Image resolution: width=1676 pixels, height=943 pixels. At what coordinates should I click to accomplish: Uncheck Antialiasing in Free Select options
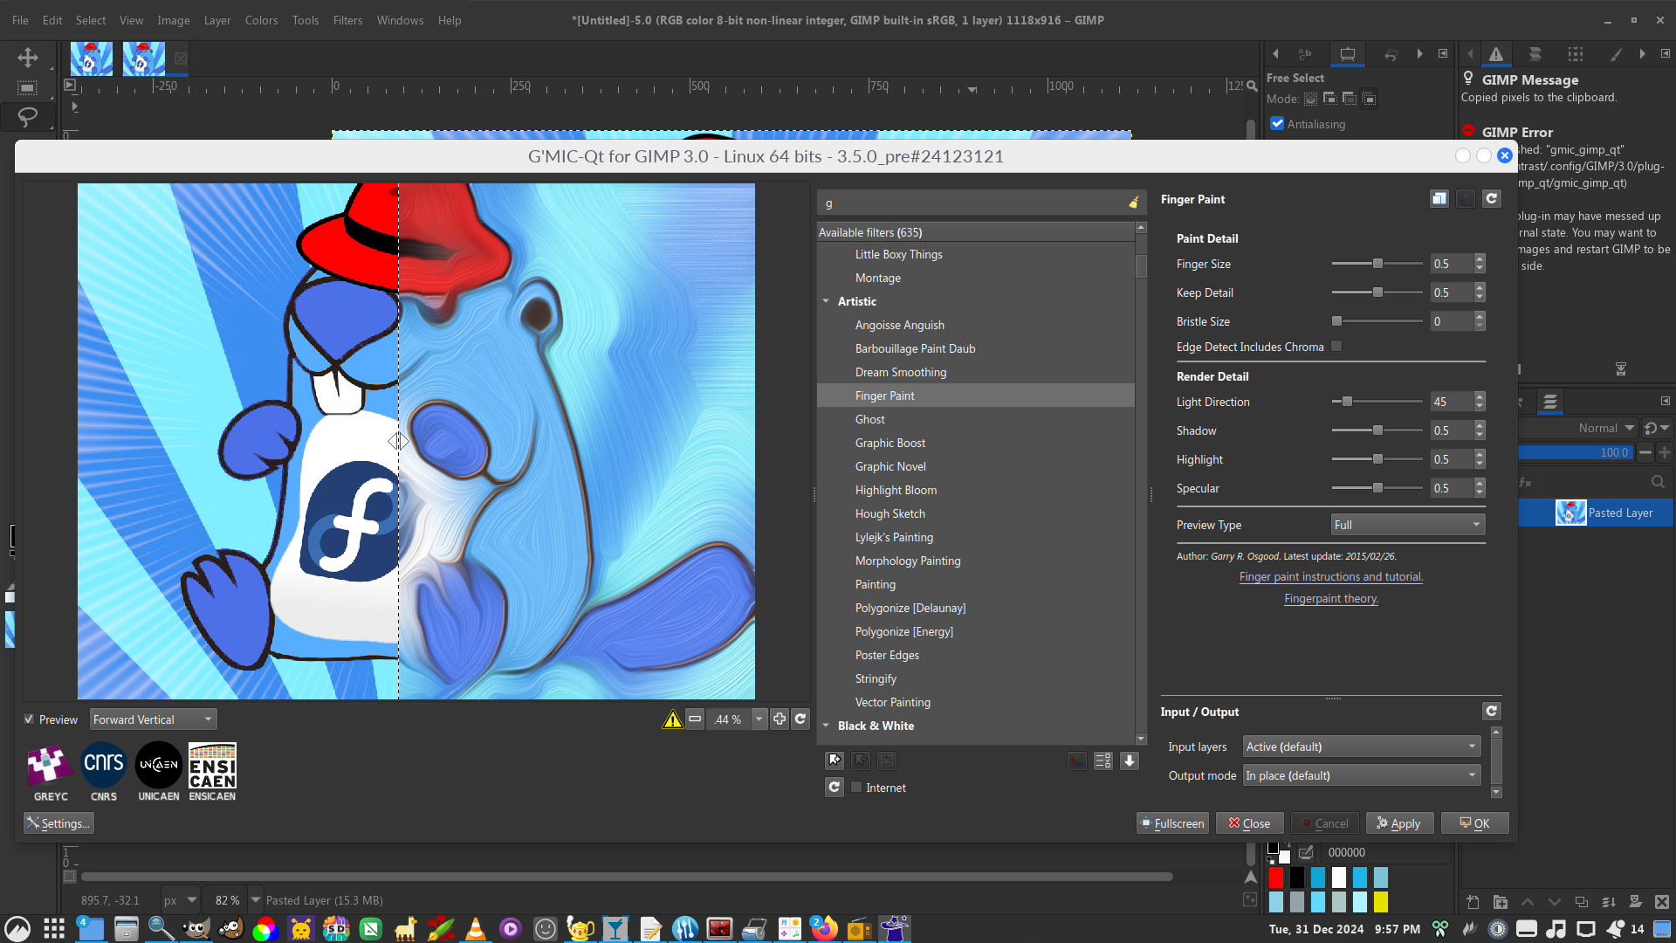pyautogui.click(x=1278, y=124)
